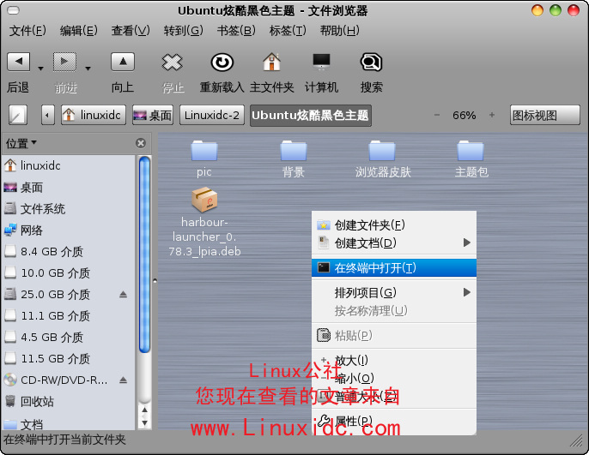Select 桌面 path bar button
The height and width of the screenshot is (455, 589).
[153, 115]
